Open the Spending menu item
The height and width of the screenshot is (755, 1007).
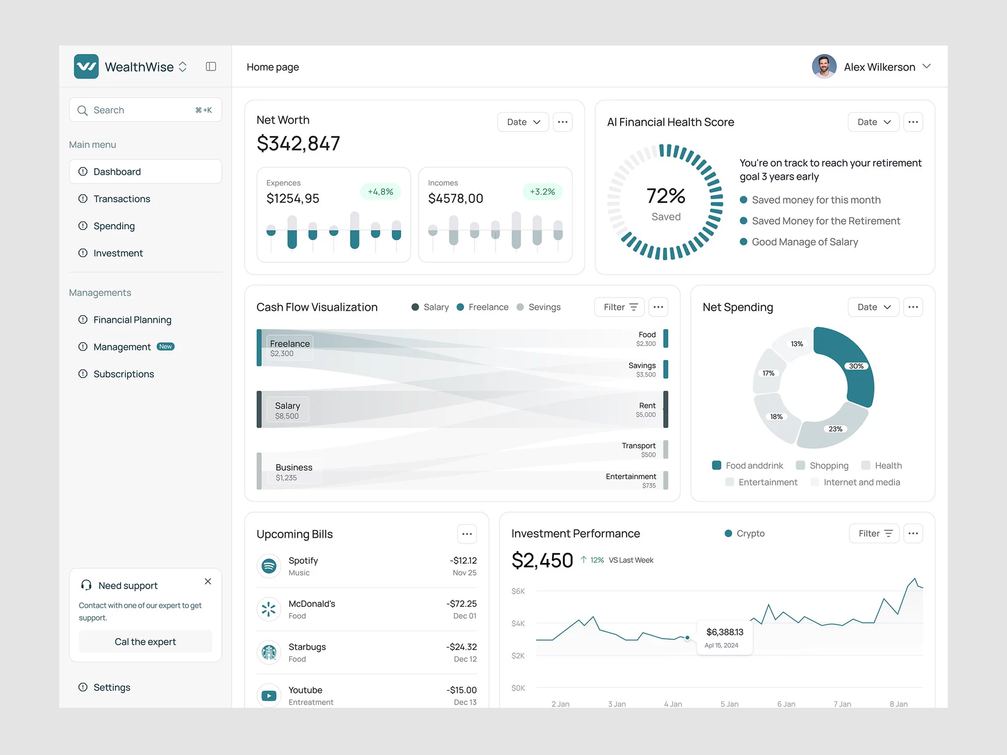click(x=146, y=226)
